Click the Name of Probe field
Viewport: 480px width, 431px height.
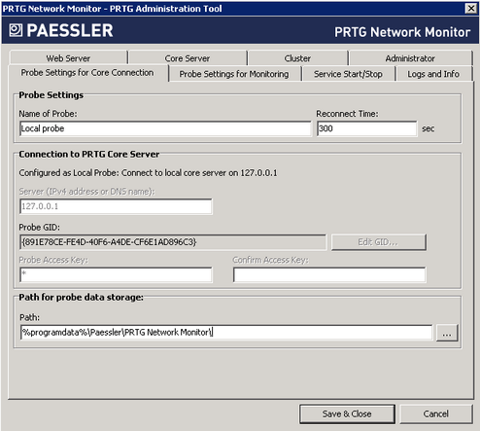[165, 128]
